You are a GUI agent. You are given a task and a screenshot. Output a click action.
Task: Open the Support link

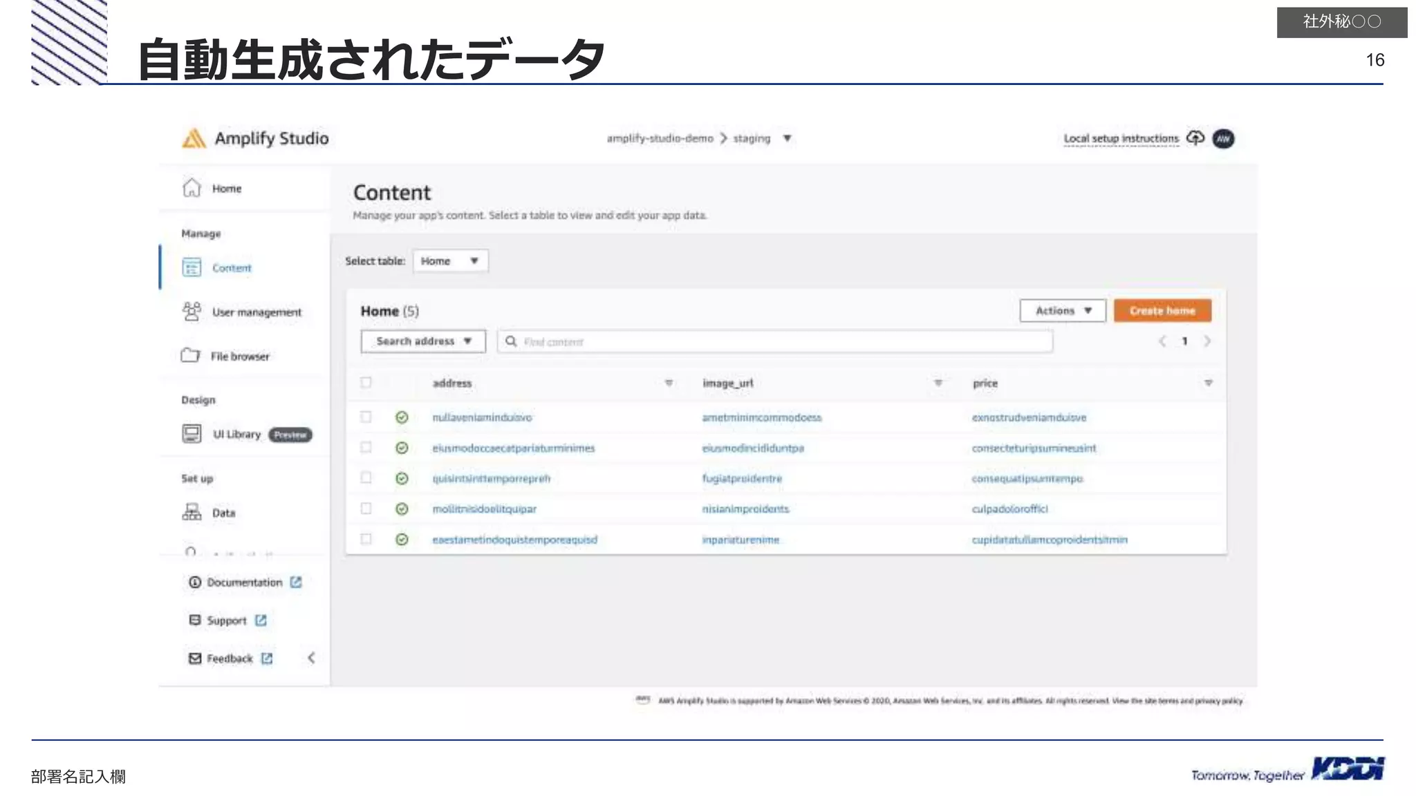pos(227,620)
